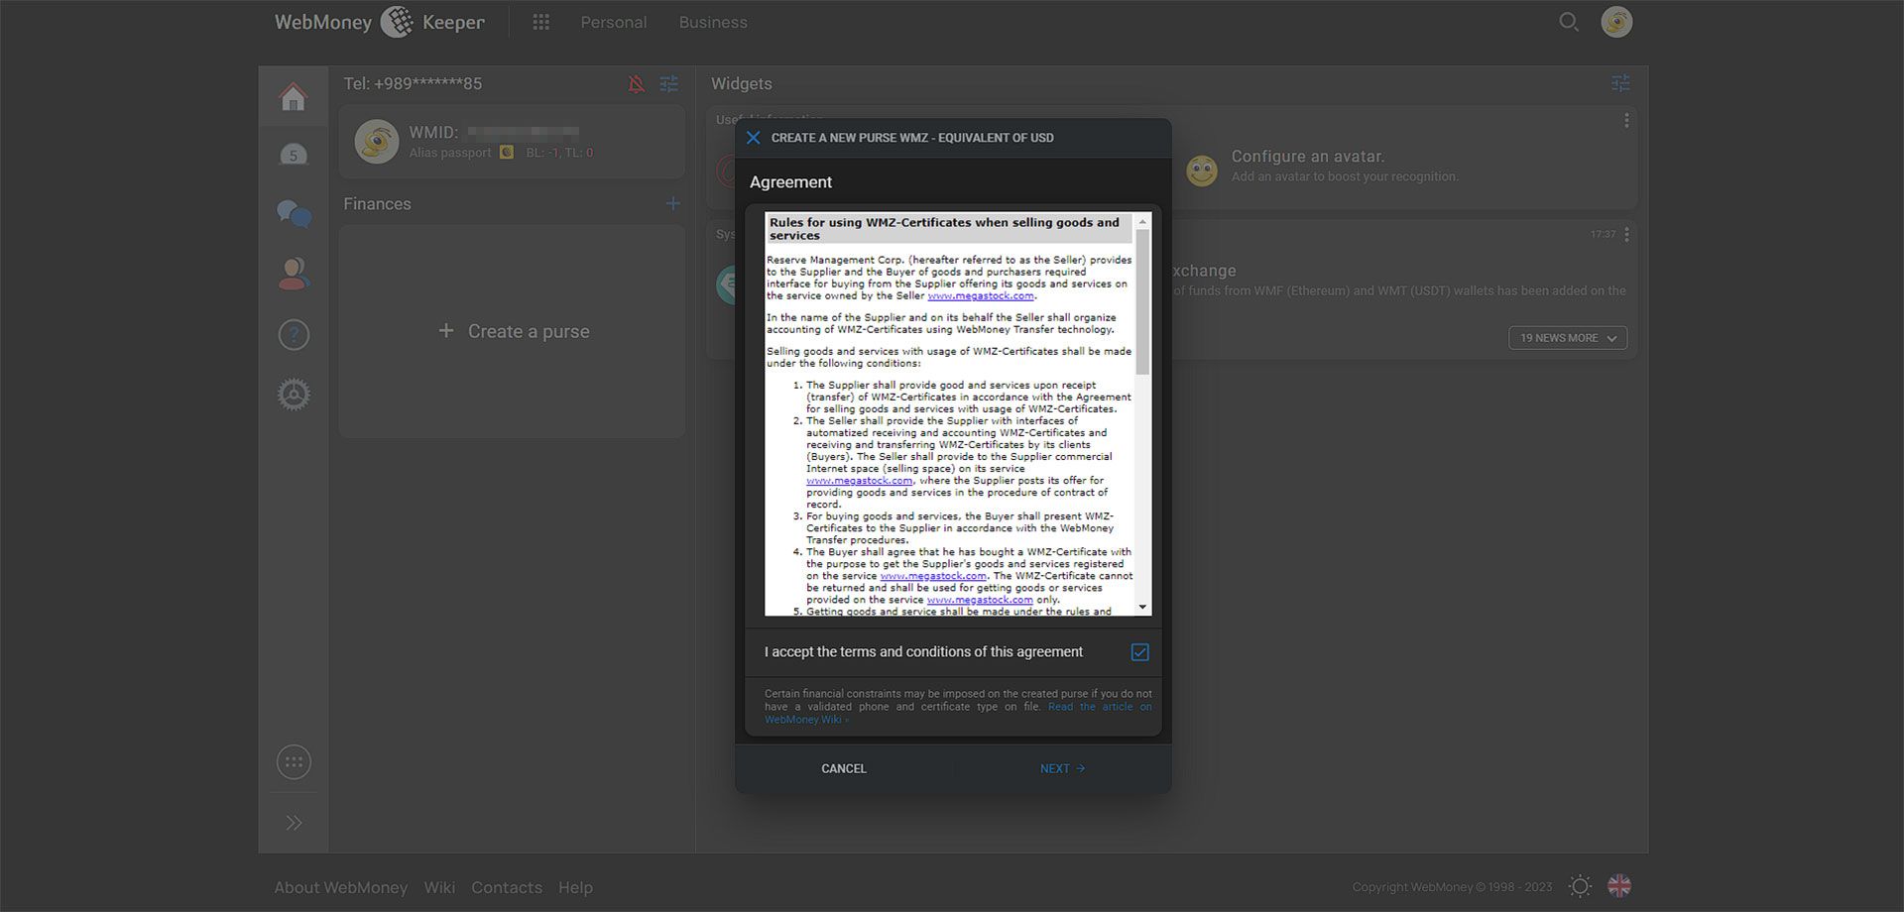Viewport: 1904px width, 912px height.
Task: Click the WMID profile avatar
Action: click(x=377, y=142)
